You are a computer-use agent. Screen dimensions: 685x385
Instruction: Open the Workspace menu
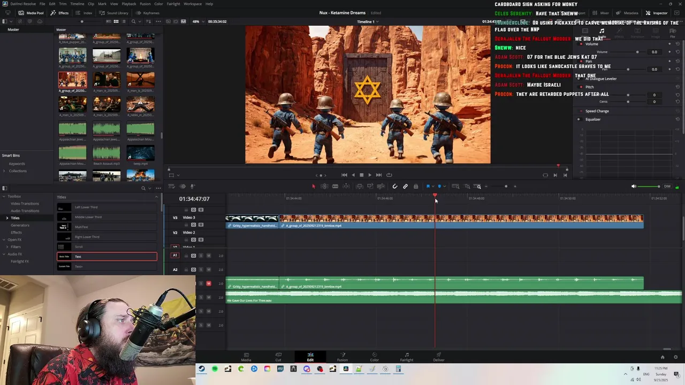tap(193, 4)
